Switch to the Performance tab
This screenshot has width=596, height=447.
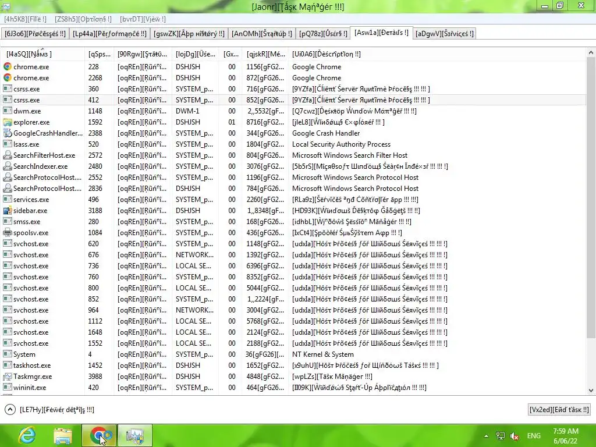[109, 33]
